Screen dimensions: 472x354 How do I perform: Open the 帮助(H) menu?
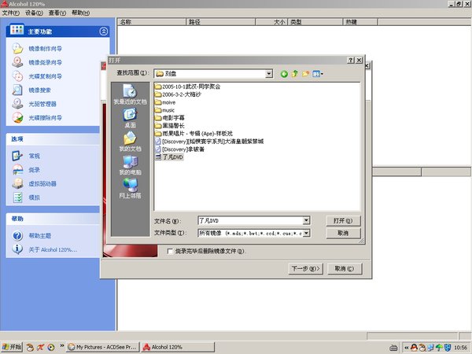(x=80, y=13)
